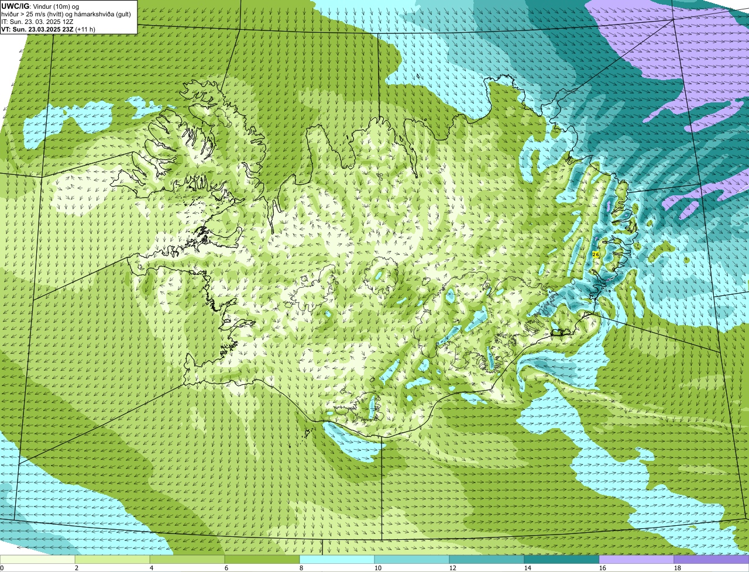749x572 pixels.
Task: Select the 2–4 m/s light green legend swatch
Action: tap(112, 560)
